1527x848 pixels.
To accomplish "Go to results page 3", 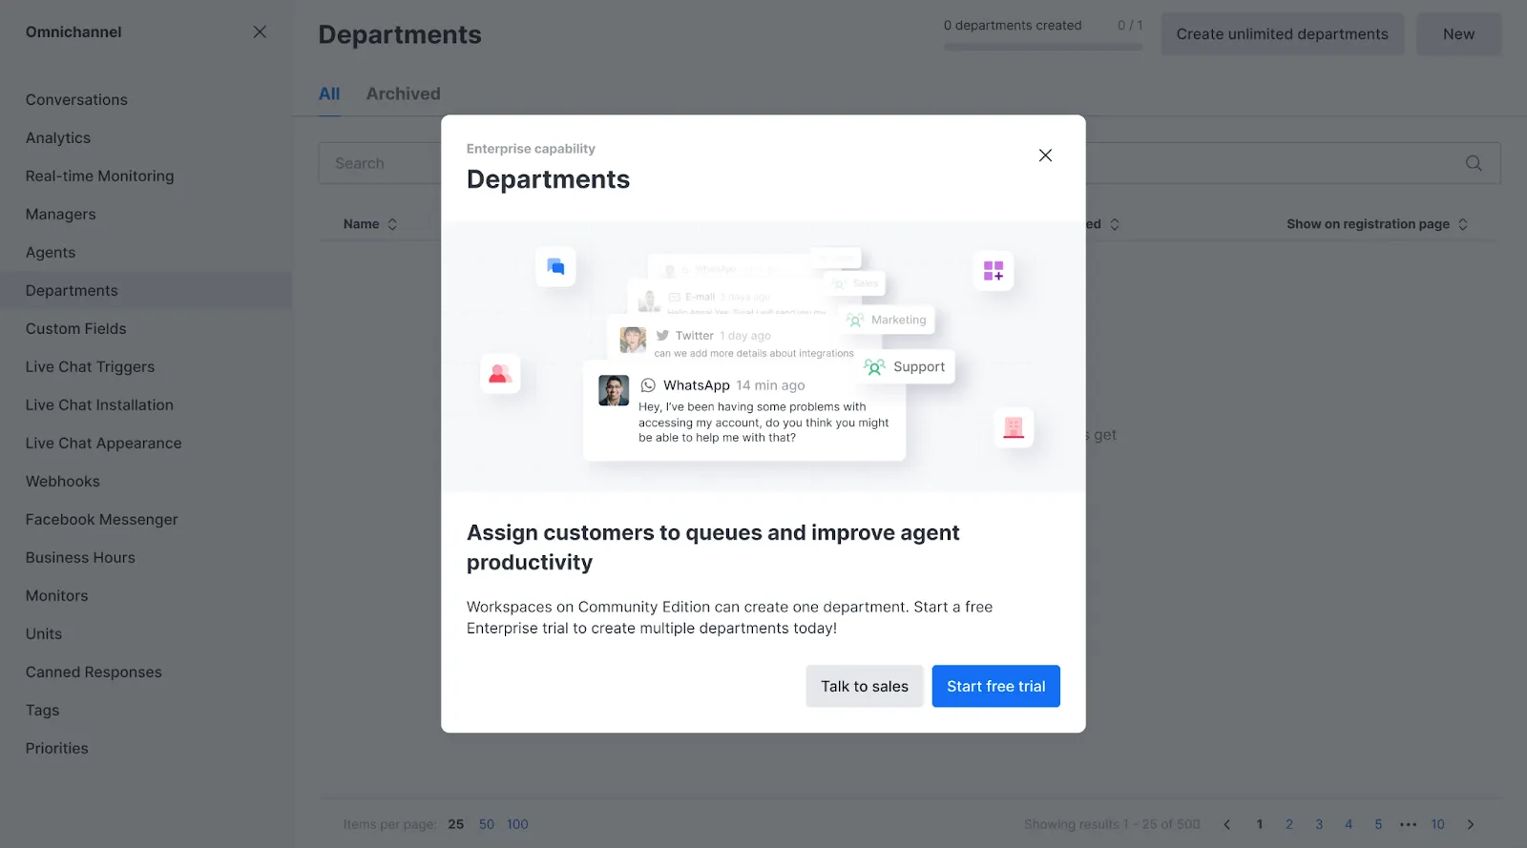I will pos(1319,824).
